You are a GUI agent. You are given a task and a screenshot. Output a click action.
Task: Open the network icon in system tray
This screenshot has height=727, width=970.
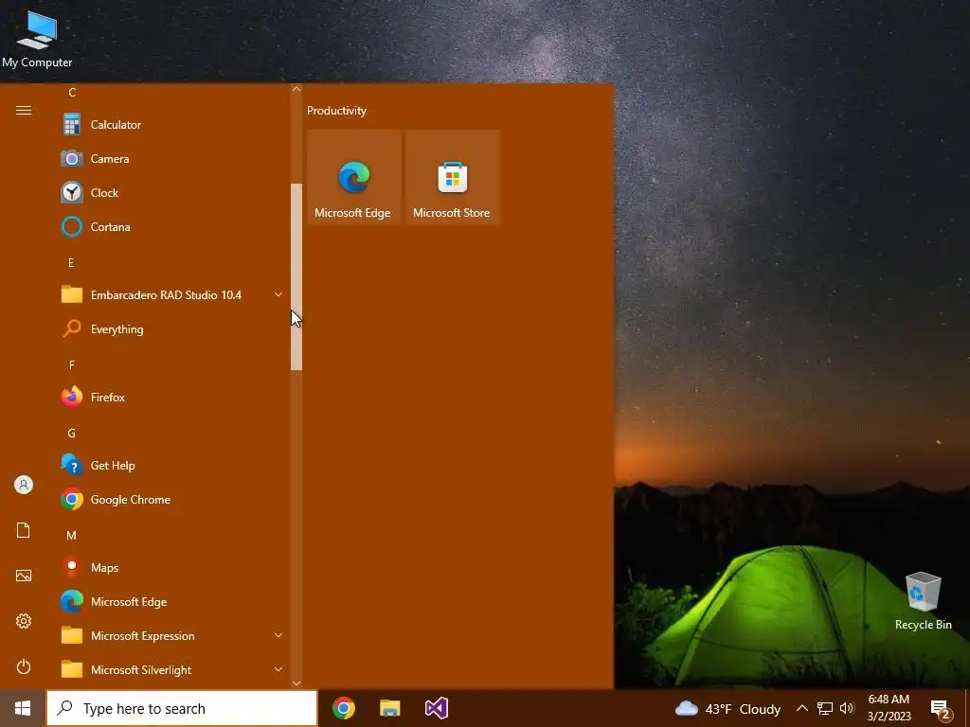point(825,708)
